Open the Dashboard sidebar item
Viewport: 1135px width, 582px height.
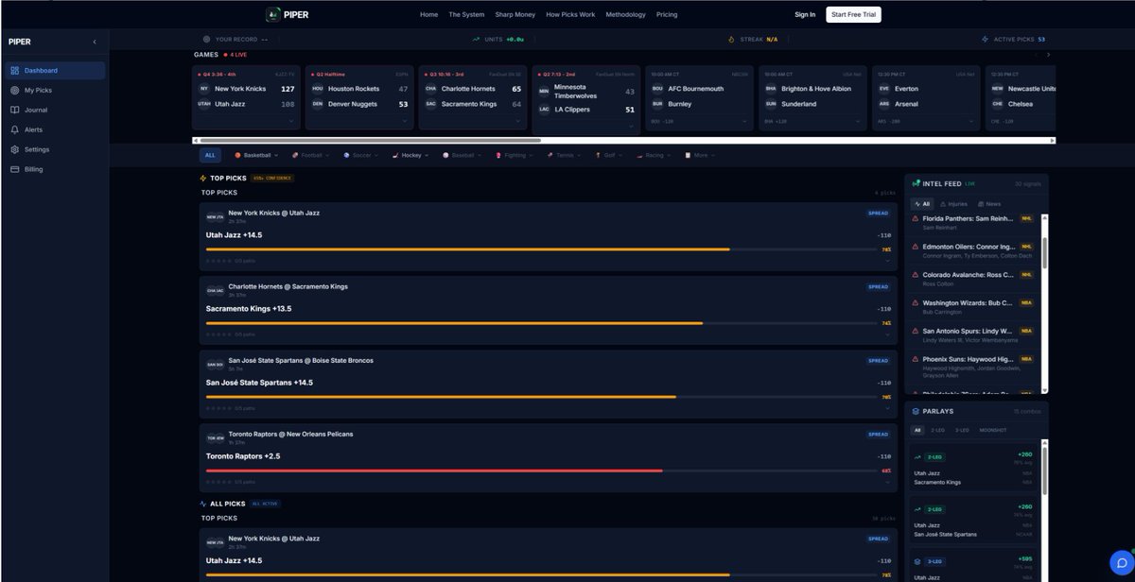click(x=54, y=71)
